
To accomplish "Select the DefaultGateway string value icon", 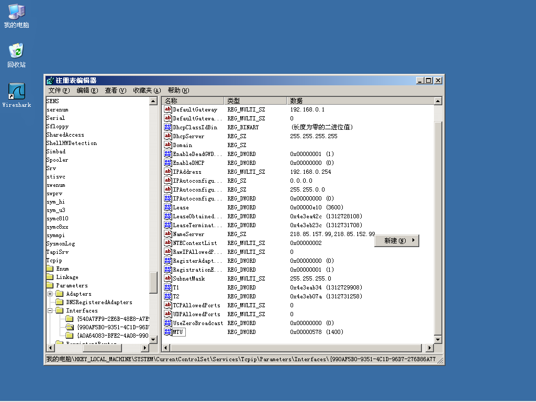I will (167, 109).
